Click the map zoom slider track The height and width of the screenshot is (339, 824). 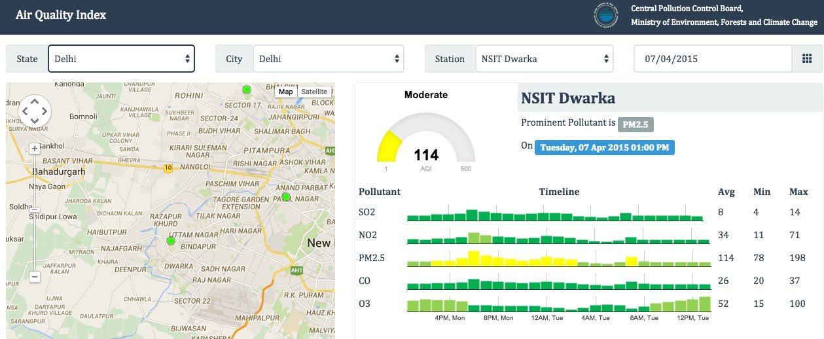point(35,213)
